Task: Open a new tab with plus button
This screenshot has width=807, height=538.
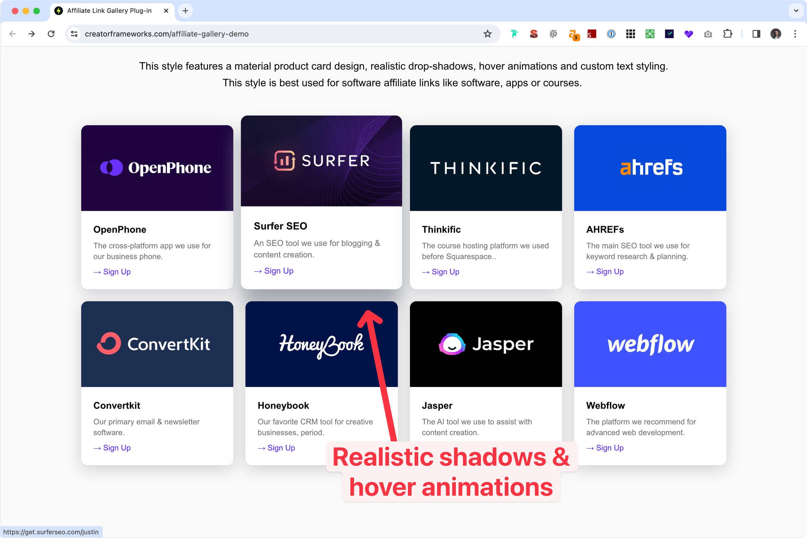Action: point(185,11)
